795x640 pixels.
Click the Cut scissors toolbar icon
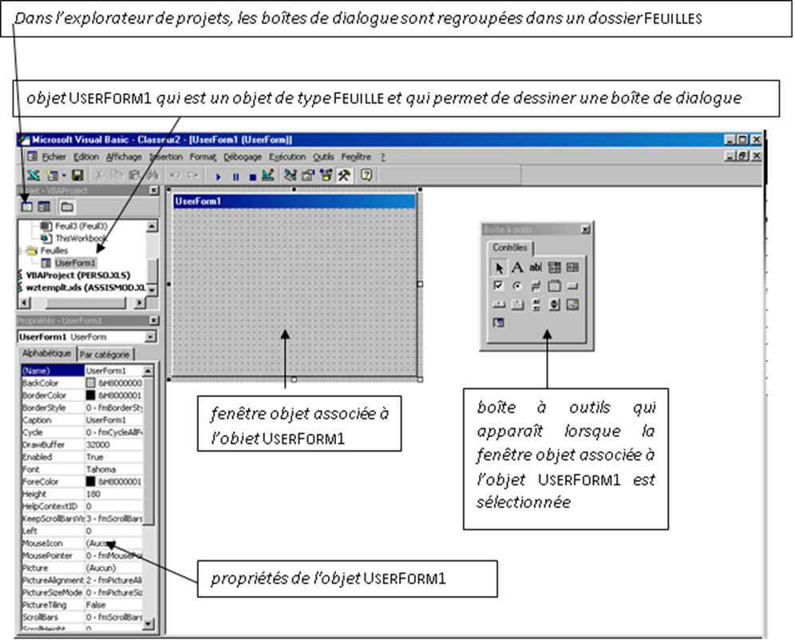click(99, 176)
